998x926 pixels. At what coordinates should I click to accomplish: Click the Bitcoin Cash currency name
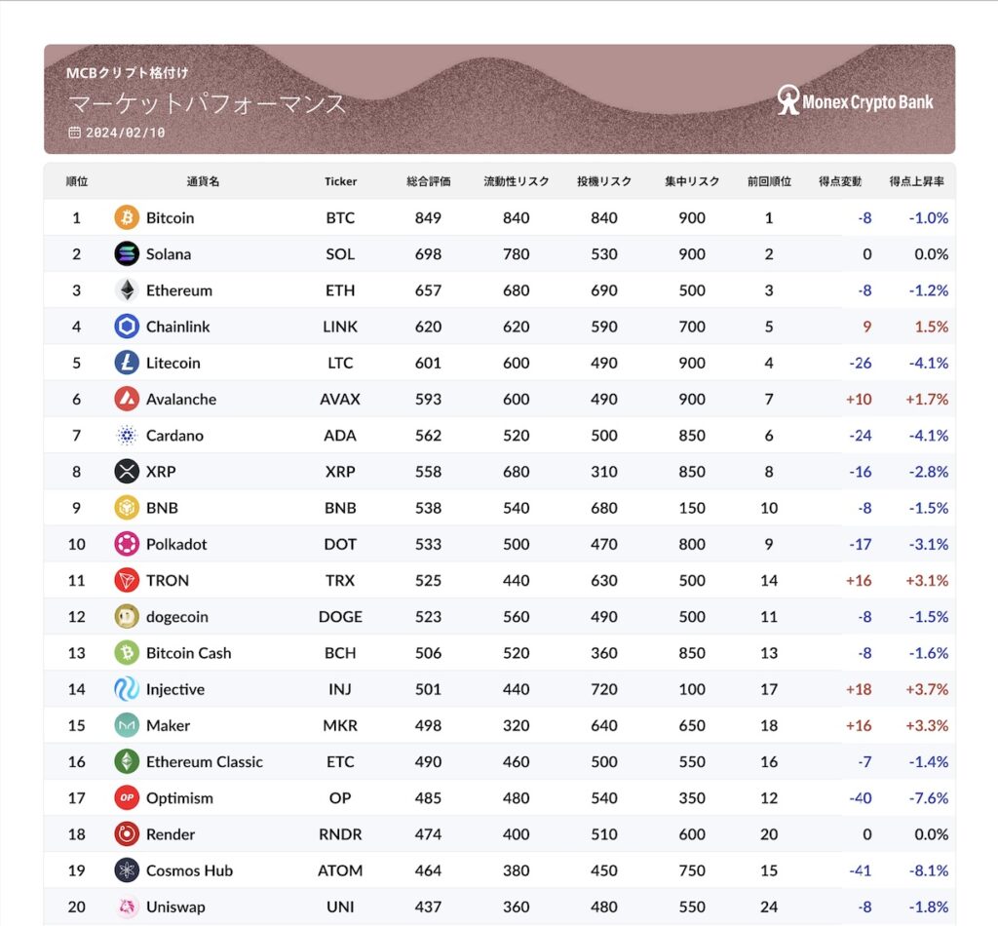click(188, 653)
